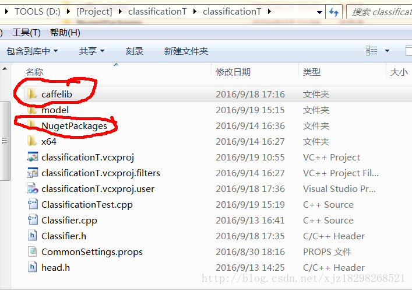Click the navigation pane scroll up arrow
The image size is (412, 290).
5,69
